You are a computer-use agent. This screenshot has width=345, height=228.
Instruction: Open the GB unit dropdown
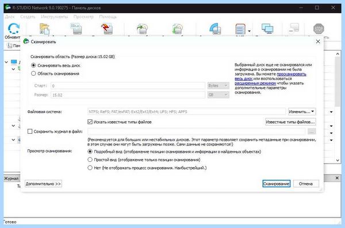tap(218, 95)
